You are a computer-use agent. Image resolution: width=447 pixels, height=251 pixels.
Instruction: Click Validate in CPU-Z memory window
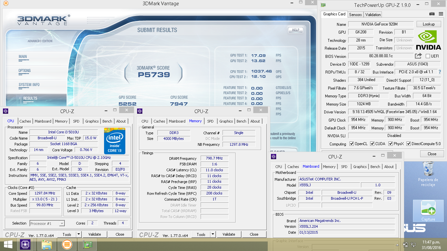(x=229, y=234)
